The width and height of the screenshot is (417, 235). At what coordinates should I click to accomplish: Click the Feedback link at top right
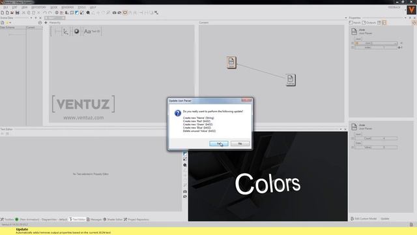coord(394,7)
